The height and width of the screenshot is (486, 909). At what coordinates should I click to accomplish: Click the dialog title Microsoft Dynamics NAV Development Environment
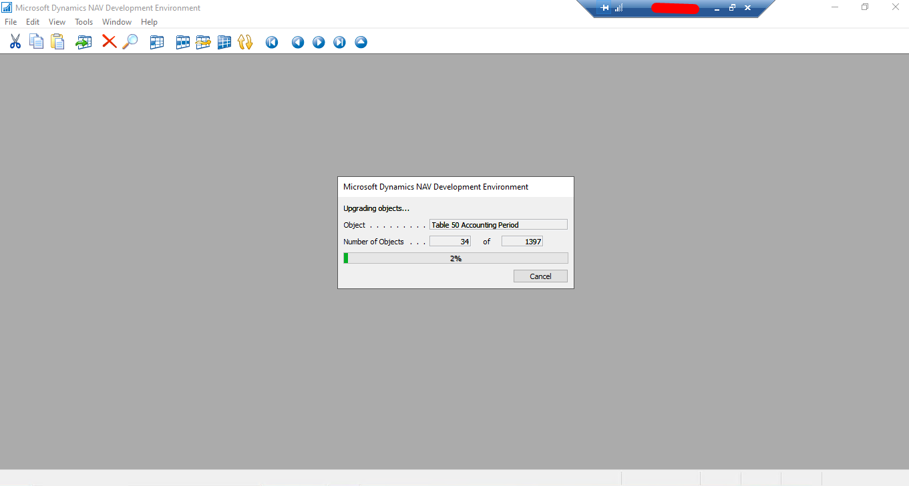(x=435, y=187)
